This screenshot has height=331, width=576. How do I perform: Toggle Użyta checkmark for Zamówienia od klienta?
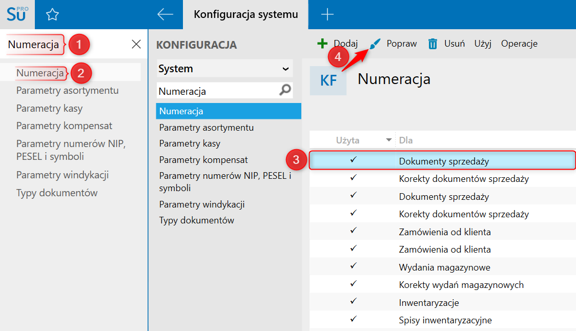[353, 231]
